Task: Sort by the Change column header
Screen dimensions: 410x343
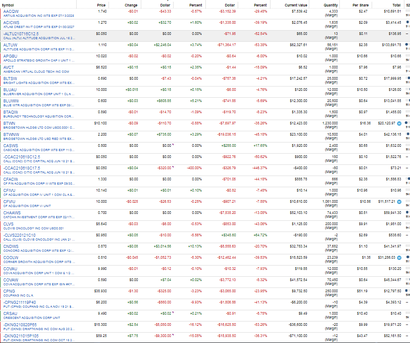Action: pyautogui.click(x=131, y=5)
